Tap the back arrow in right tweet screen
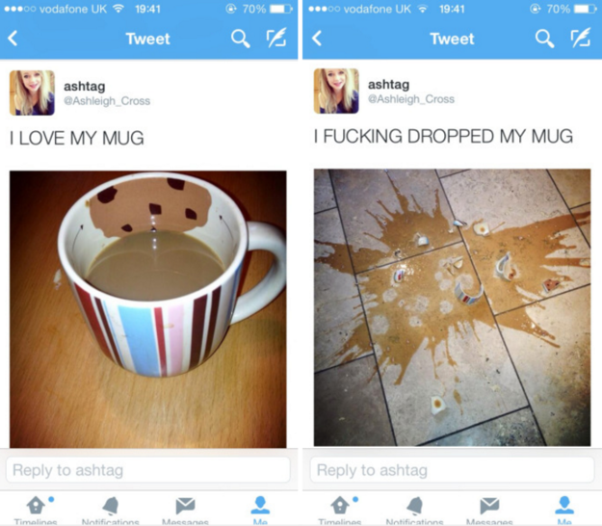This screenshot has width=602, height=526. coord(317,39)
